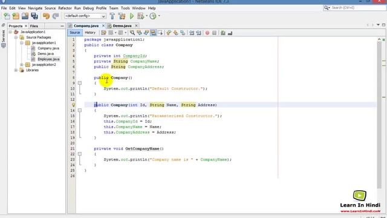Click the Build Project hammer icon
The width and height of the screenshot is (387, 218).
112,16
